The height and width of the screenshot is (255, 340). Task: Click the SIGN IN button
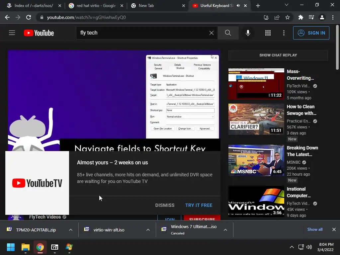(311, 33)
